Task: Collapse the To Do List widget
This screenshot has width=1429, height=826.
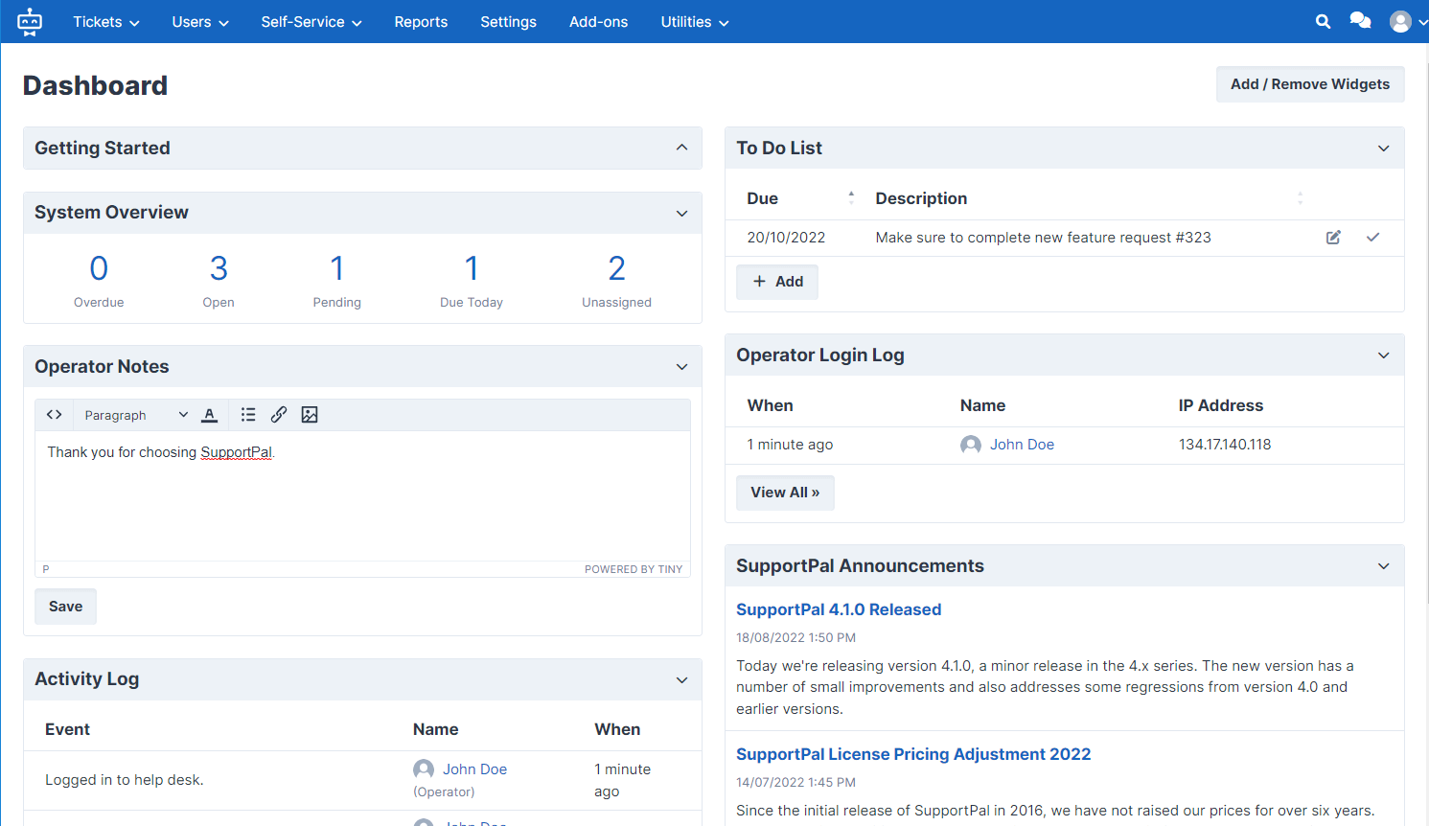Action: tap(1384, 149)
